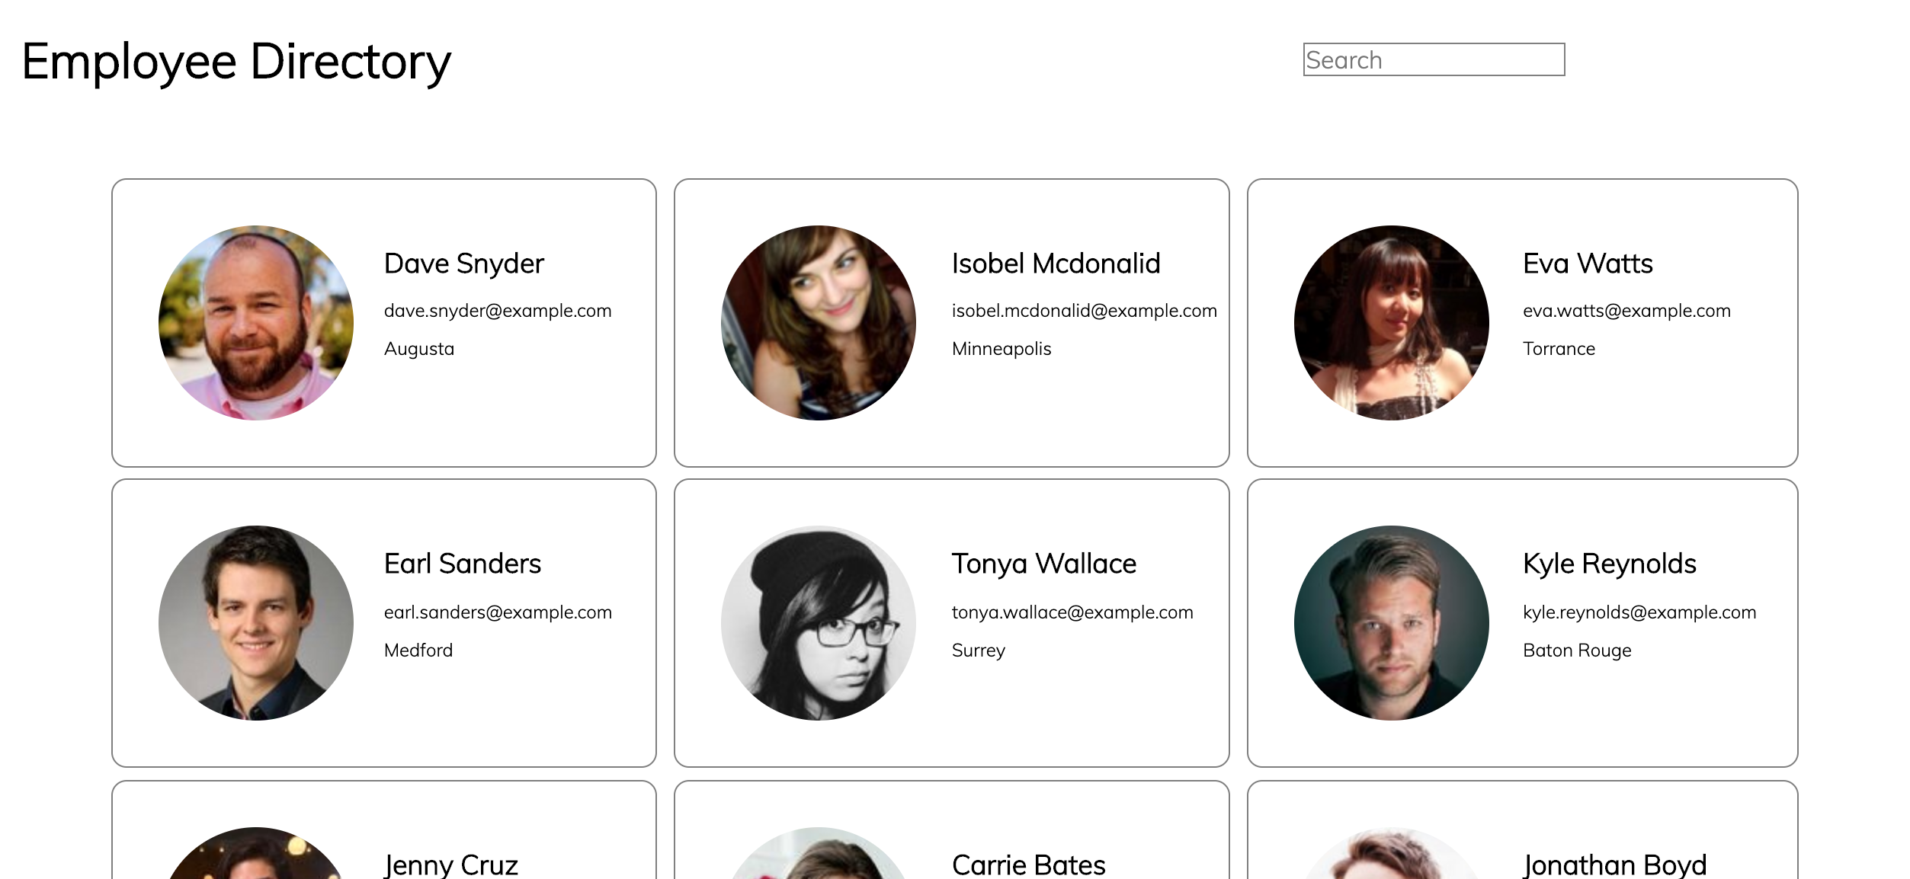Select email eva.watts@example.com
Image resolution: width=1910 pixels, height=879 pixels.
1626,311
